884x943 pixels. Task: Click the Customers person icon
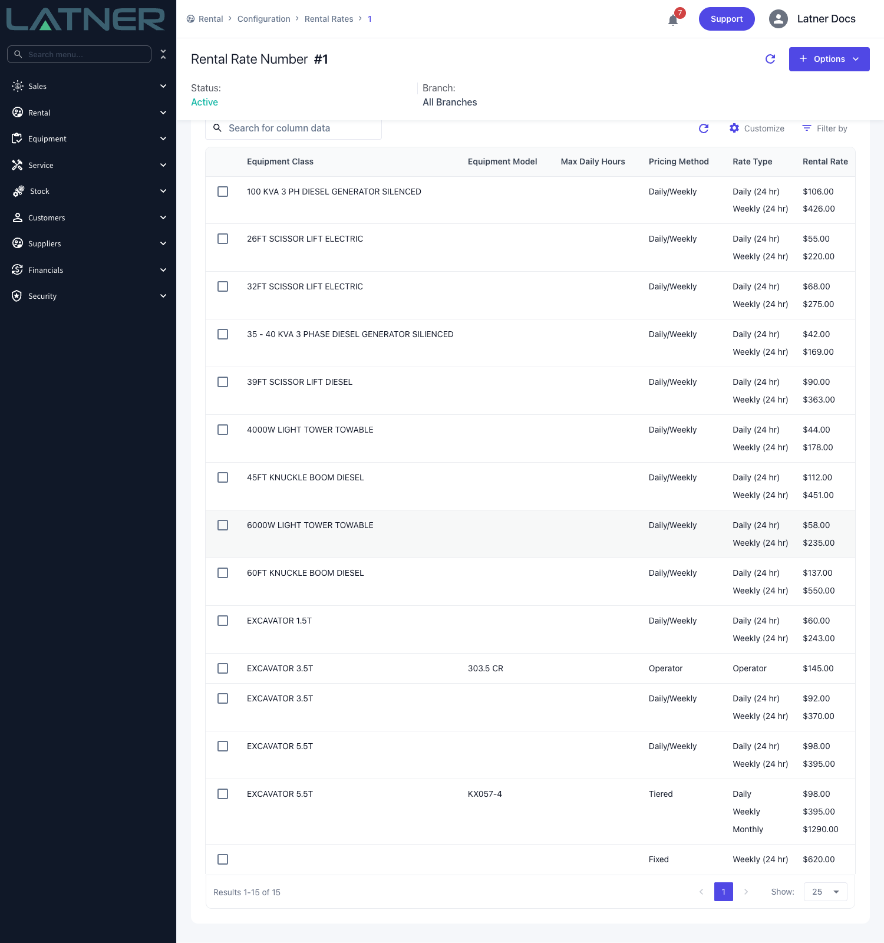pyautogui.click(x=18, y=217)
